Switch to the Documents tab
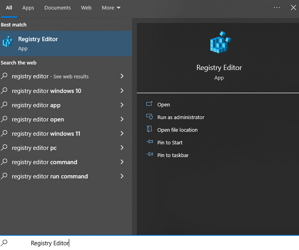This screenshot has width=299, height=250. (57, 8)
